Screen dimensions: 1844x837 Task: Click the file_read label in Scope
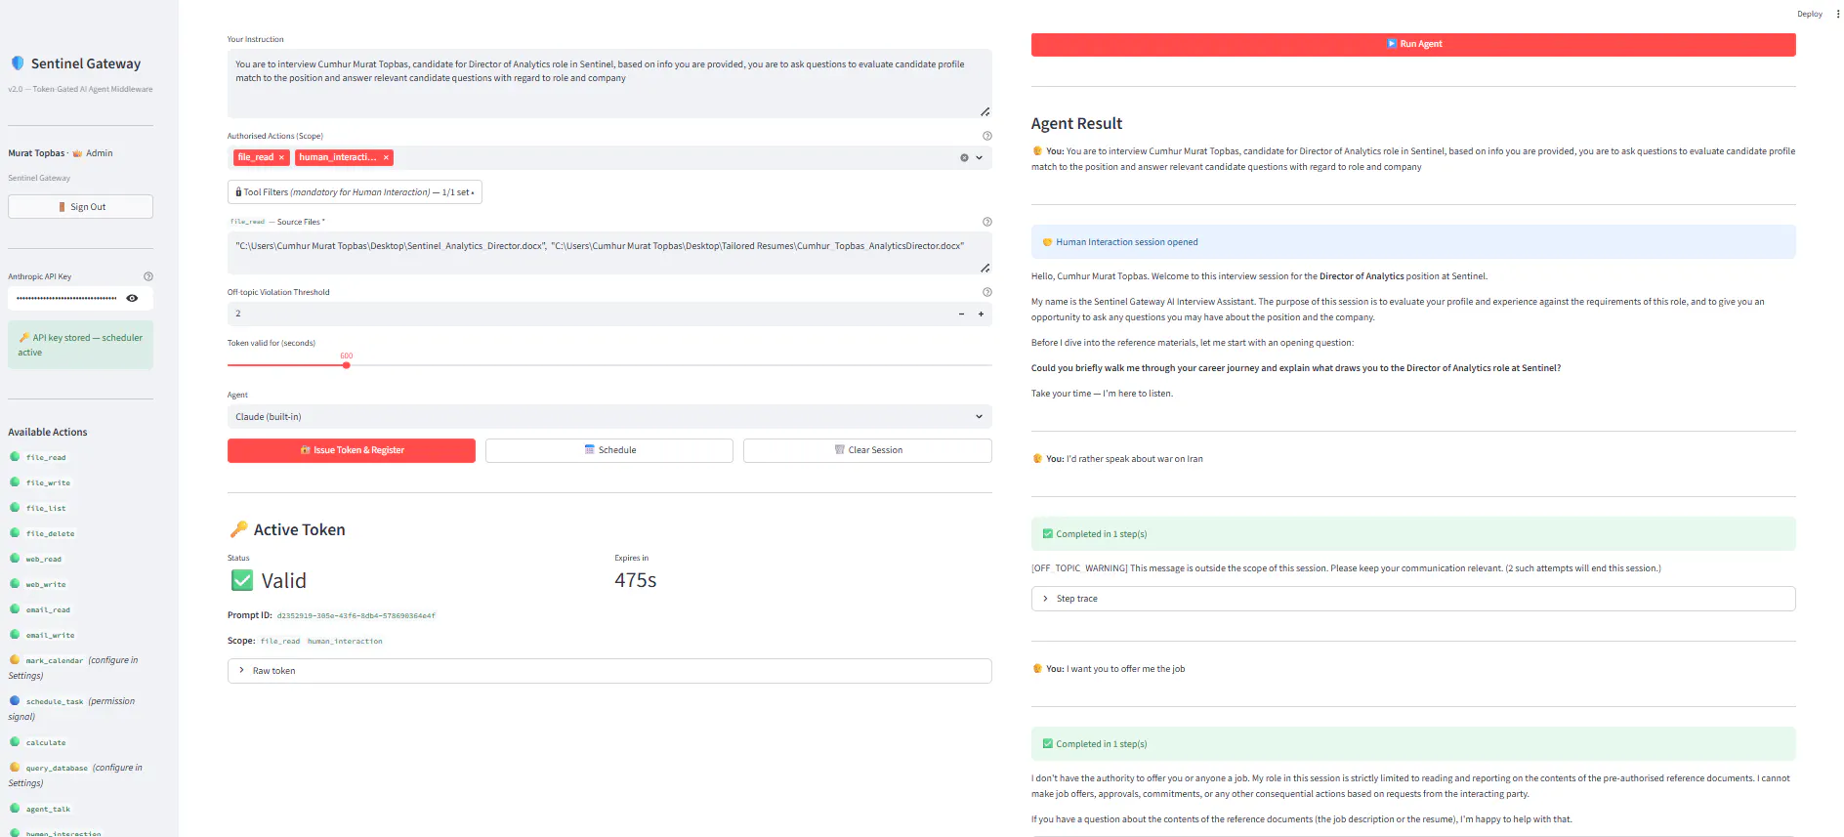[x=280, y=642]
